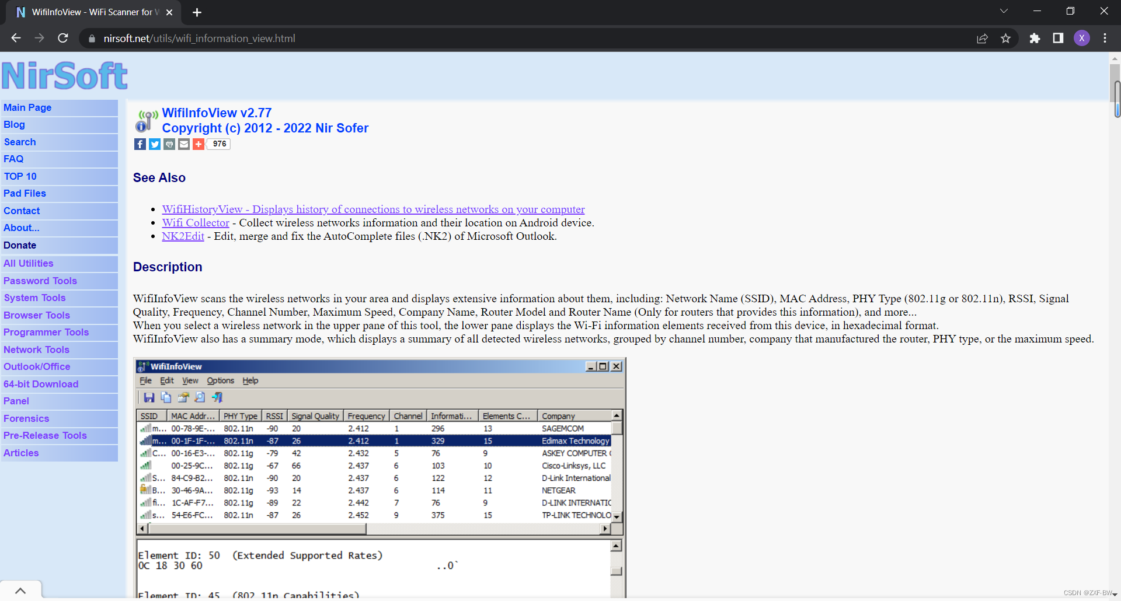The image size is (1121, 601).
Task: Open browser side panel icon
Action: tap(1058, 39)
